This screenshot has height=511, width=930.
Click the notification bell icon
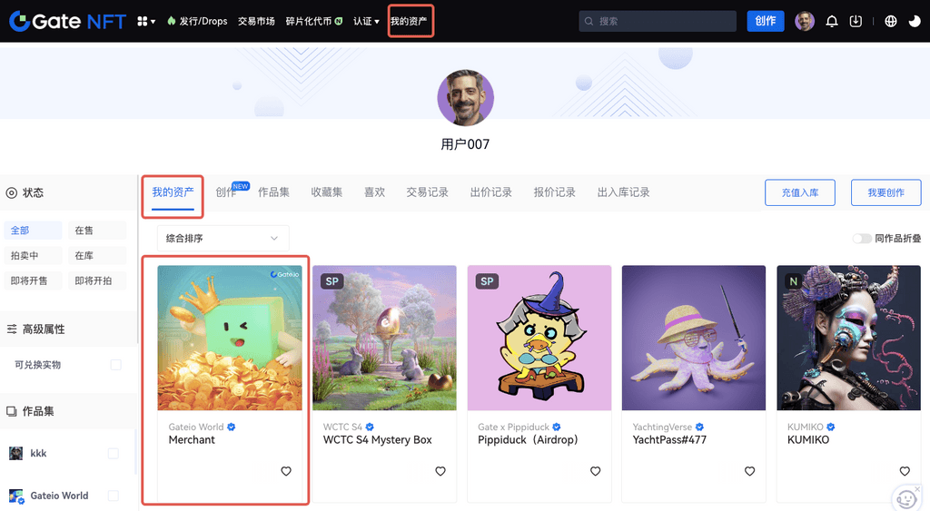[x=831, y=21]
